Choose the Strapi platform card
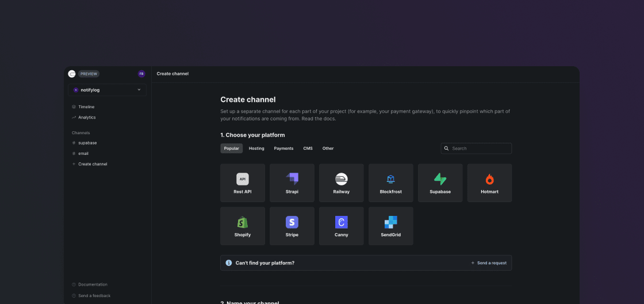This screenshot has height=304, width=644. pos(292,183)
